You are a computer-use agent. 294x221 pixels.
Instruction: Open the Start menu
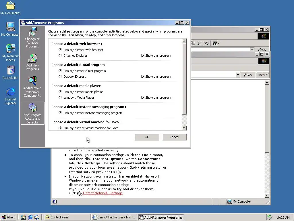click(8, 217)
